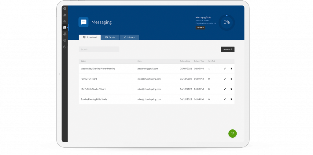The height and width of the screenshot is (155, 313).
Task: Click the Messaging page title
Action: click(x=101, y=22)
